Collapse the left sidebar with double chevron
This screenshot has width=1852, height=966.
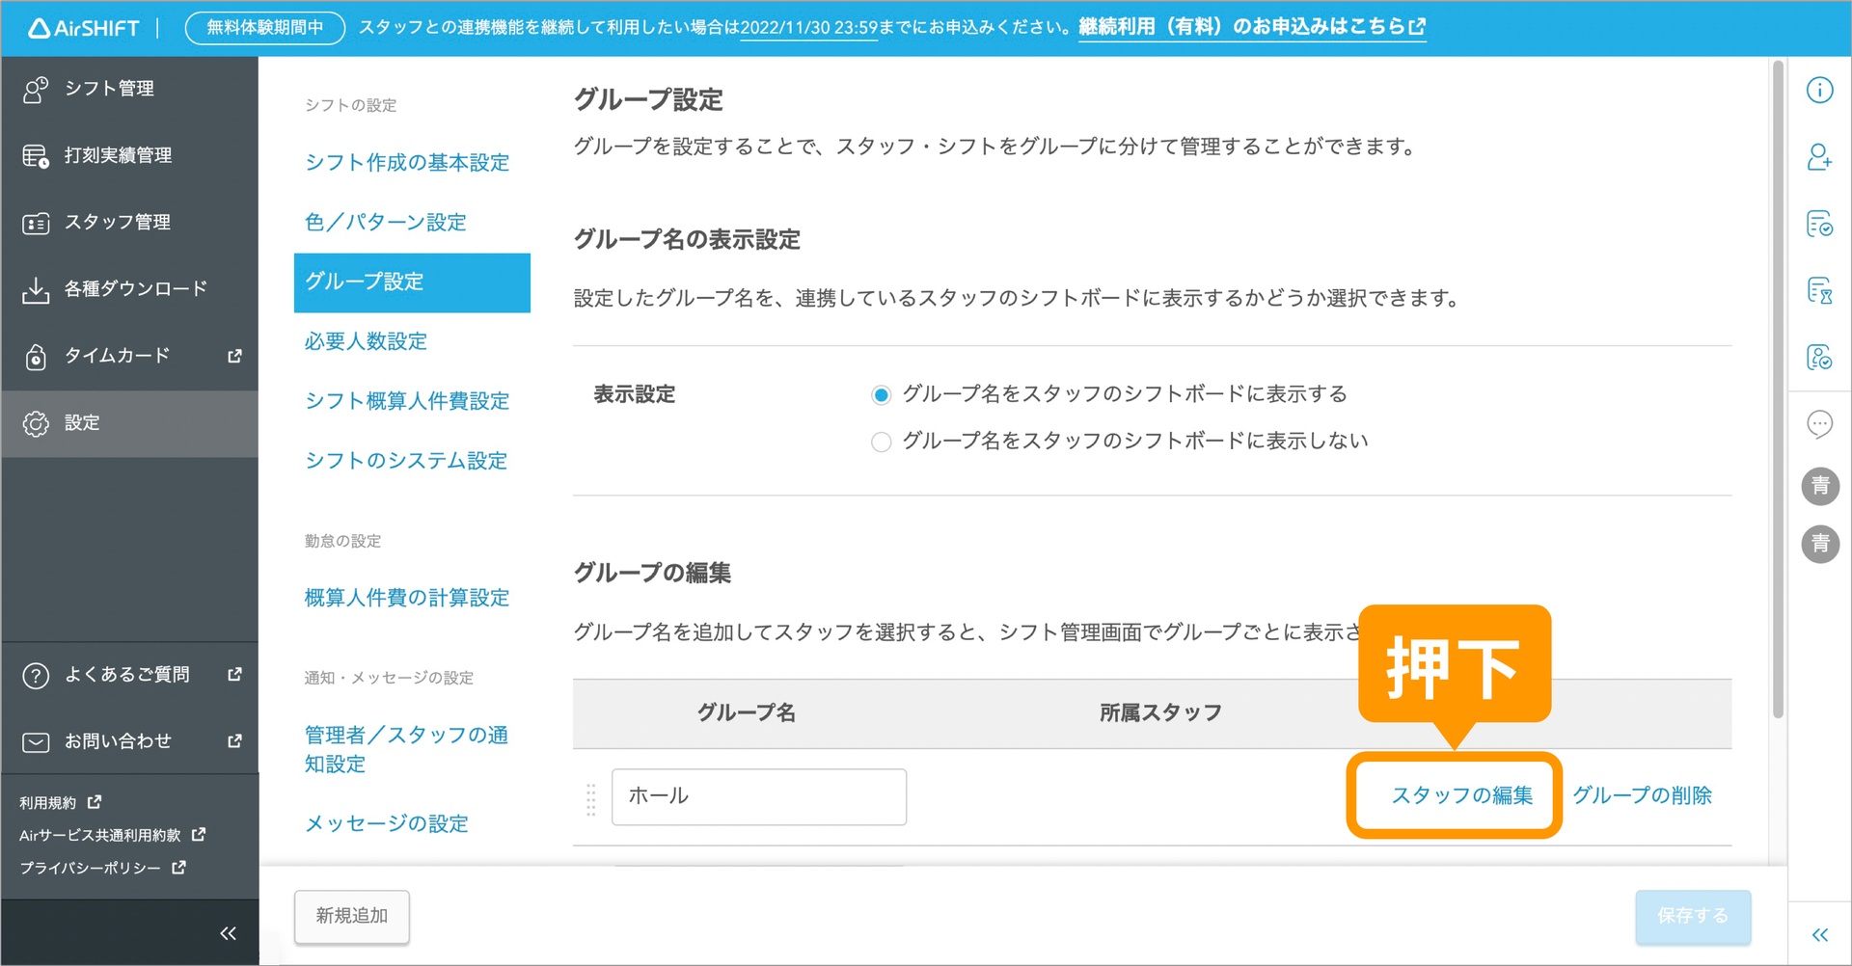[x=228, y=933]
